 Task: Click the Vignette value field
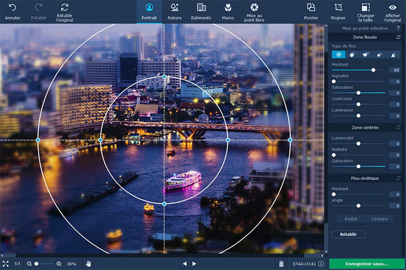395,82
